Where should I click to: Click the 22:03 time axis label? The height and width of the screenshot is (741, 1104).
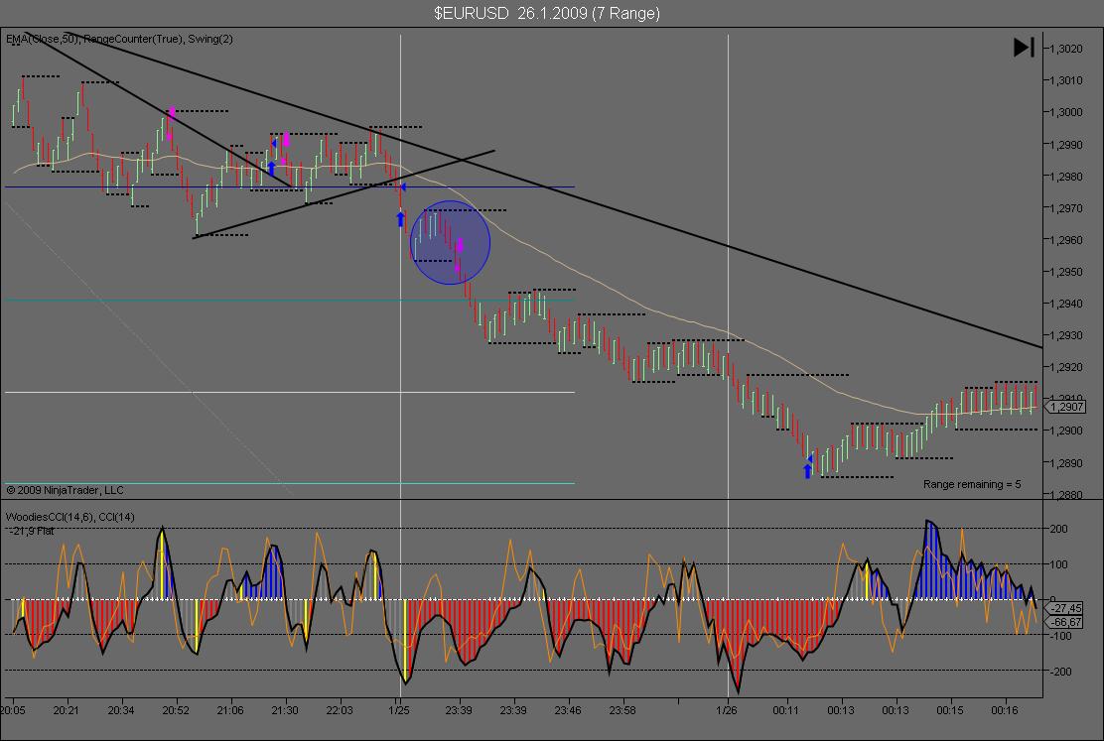[x=340, y=710]
